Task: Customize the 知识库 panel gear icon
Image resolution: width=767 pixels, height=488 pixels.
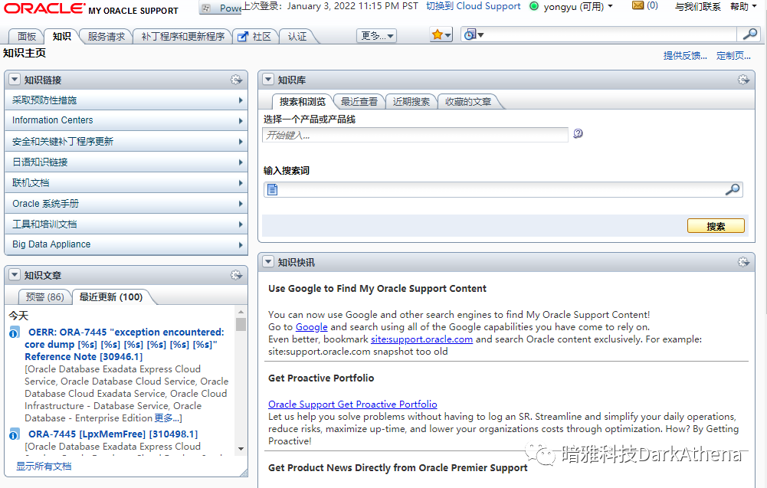Action: pyautogui.click(x=743, y=80)
